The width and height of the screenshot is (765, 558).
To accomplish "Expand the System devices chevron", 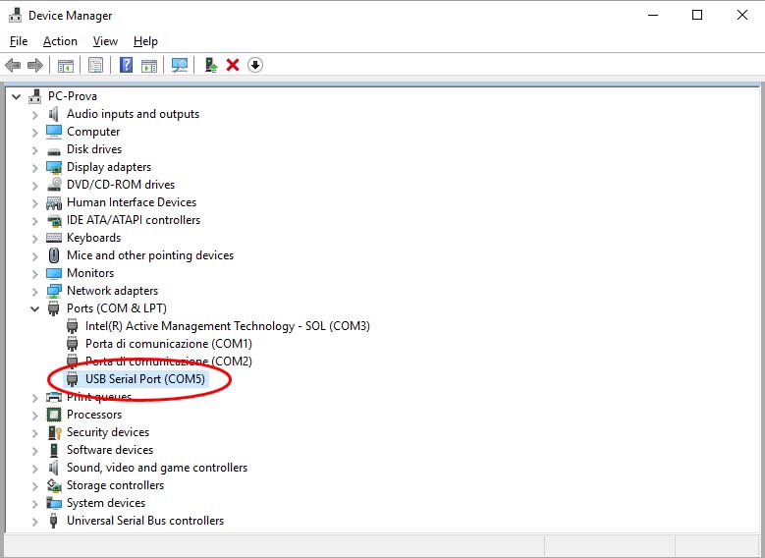I will [x=34, y=504].
